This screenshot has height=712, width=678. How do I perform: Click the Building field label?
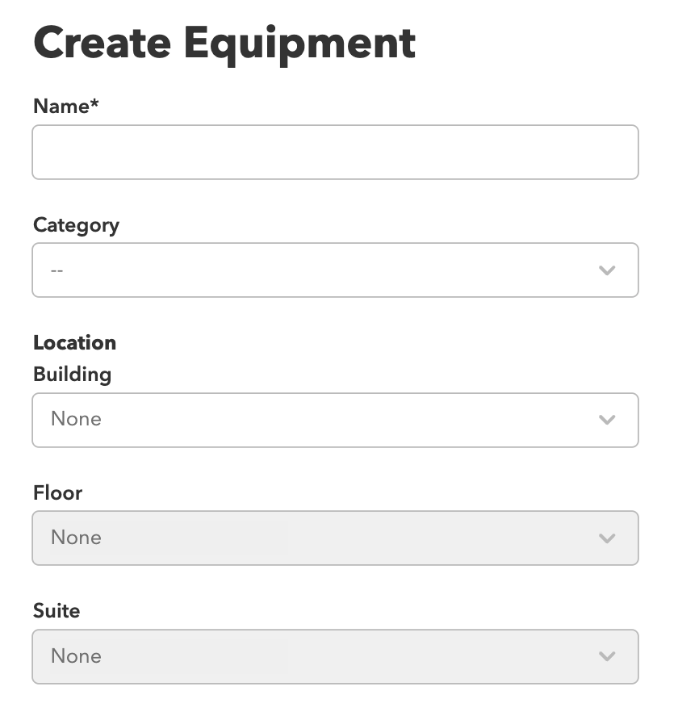72,375
